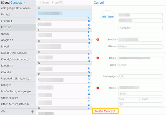Remove the Home address entry
166x115 pixels.
click(98, 88)
